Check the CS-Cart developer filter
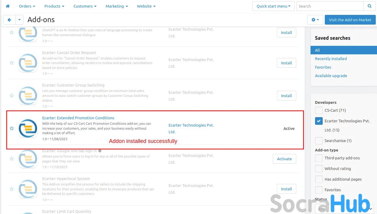This screenshot has height=214, width=377. coord(319,110)
